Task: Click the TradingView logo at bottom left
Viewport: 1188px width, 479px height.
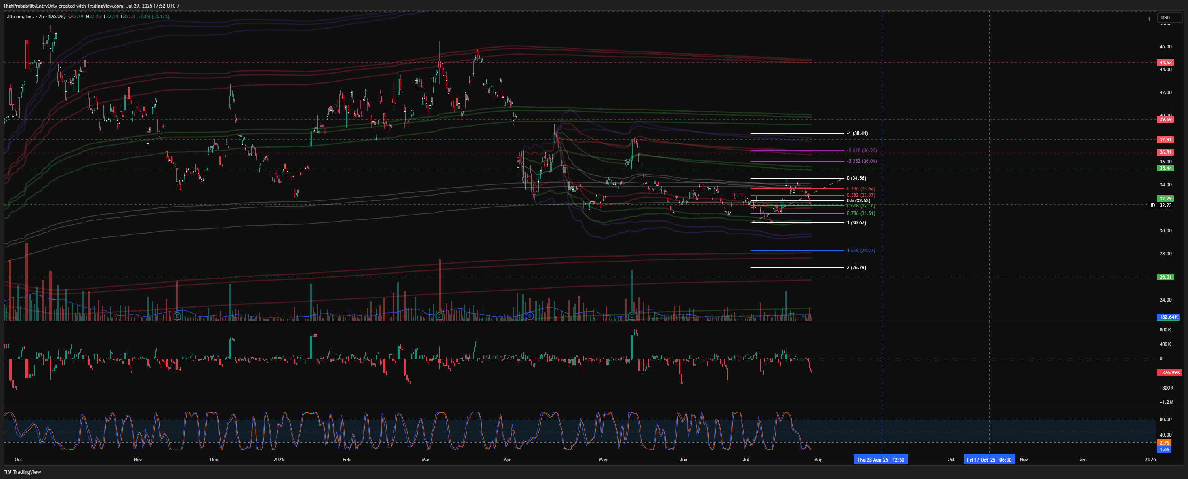Action: [23, 471]
